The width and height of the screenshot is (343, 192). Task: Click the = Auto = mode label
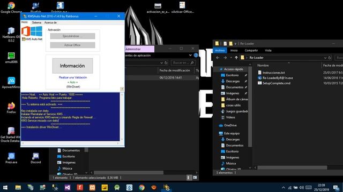pyautogui.click(x=73, y=82)
